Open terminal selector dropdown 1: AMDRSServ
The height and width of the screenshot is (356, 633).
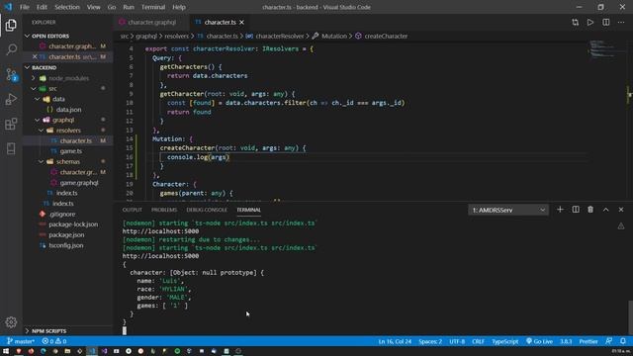508,210
